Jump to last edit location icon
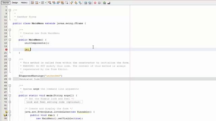The image size is (216, 121). point(32,3)
